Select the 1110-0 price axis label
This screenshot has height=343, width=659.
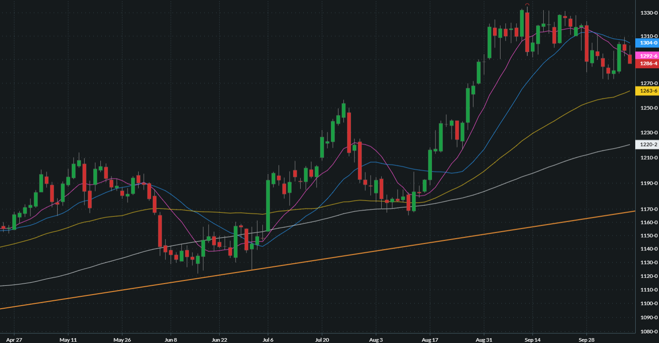coord(649,290)
